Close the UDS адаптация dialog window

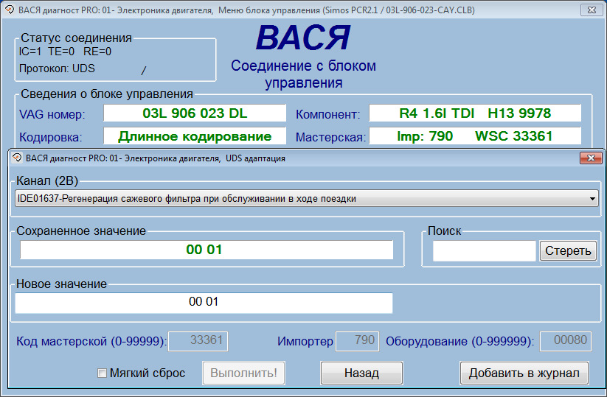coord(591,158)
